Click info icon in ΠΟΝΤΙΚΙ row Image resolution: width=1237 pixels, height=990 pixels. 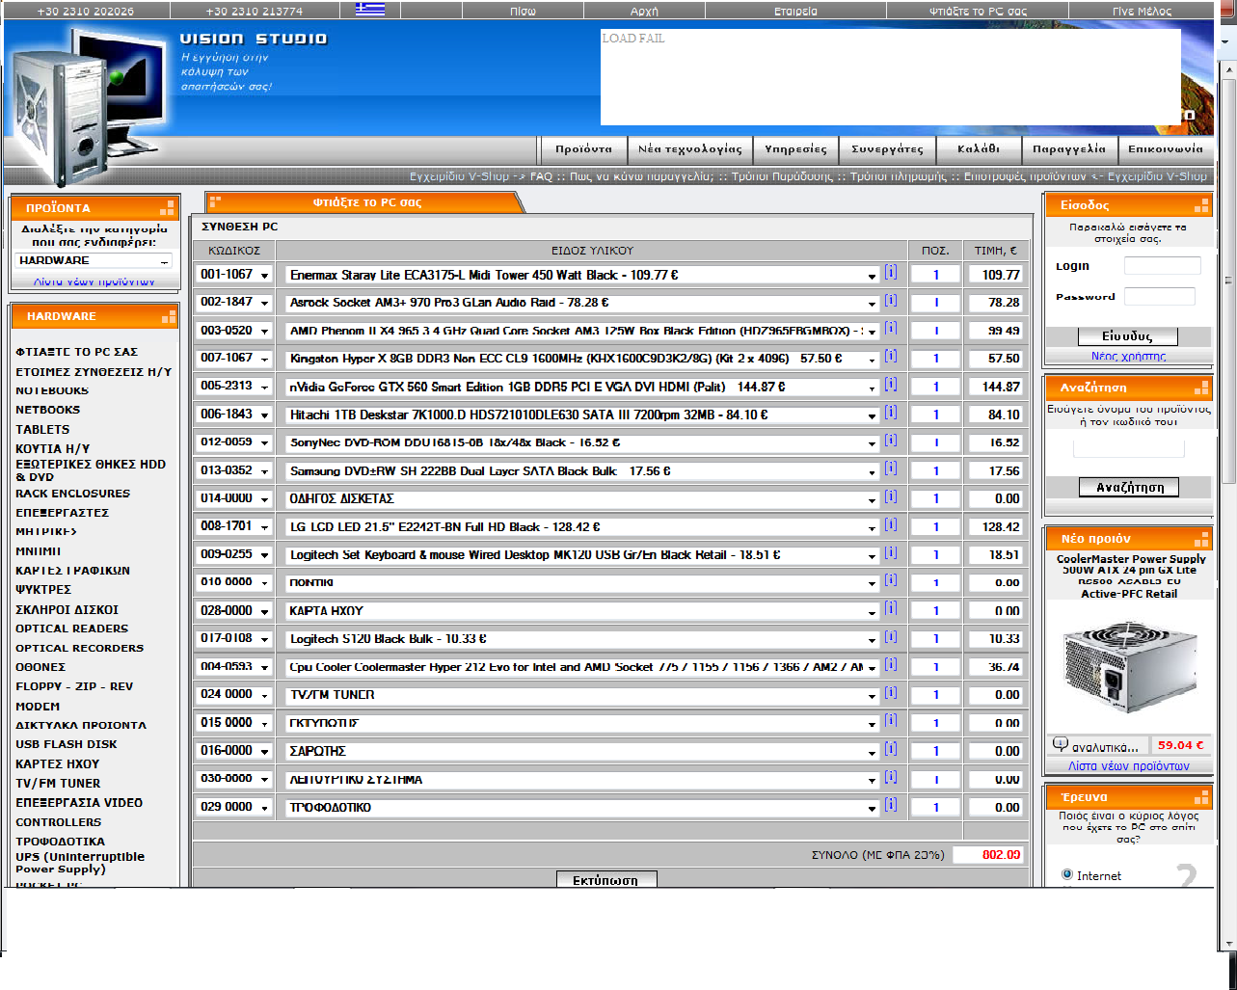891,580
